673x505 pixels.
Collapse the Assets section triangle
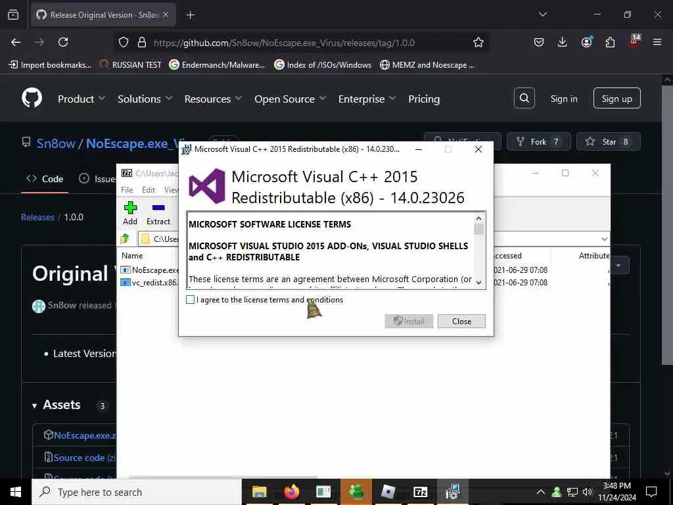34,405
